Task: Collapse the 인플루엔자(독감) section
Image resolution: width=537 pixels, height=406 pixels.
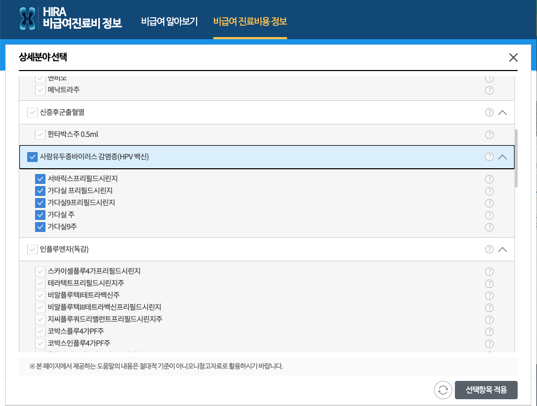Action: coord(502,249)
